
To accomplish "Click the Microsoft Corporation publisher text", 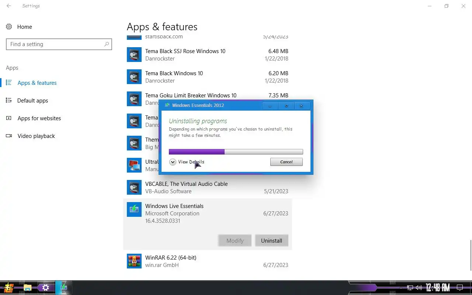I will 172,213.
